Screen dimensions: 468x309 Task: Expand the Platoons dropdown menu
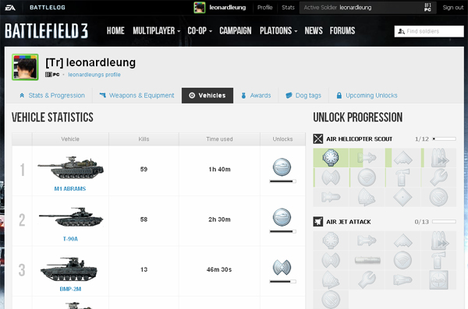pyautogui.click(x=278, y=30)
